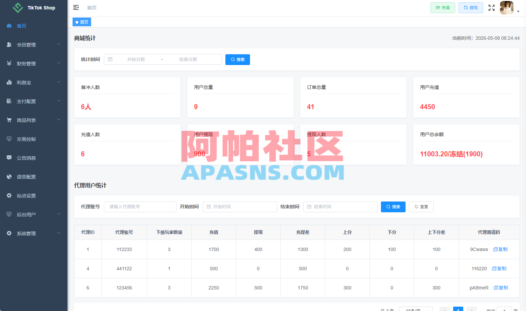Image resolution: width=526 pixels, height=311 pixels.
Task: Focus the 请输入代理账号 input
Action: 140,207
